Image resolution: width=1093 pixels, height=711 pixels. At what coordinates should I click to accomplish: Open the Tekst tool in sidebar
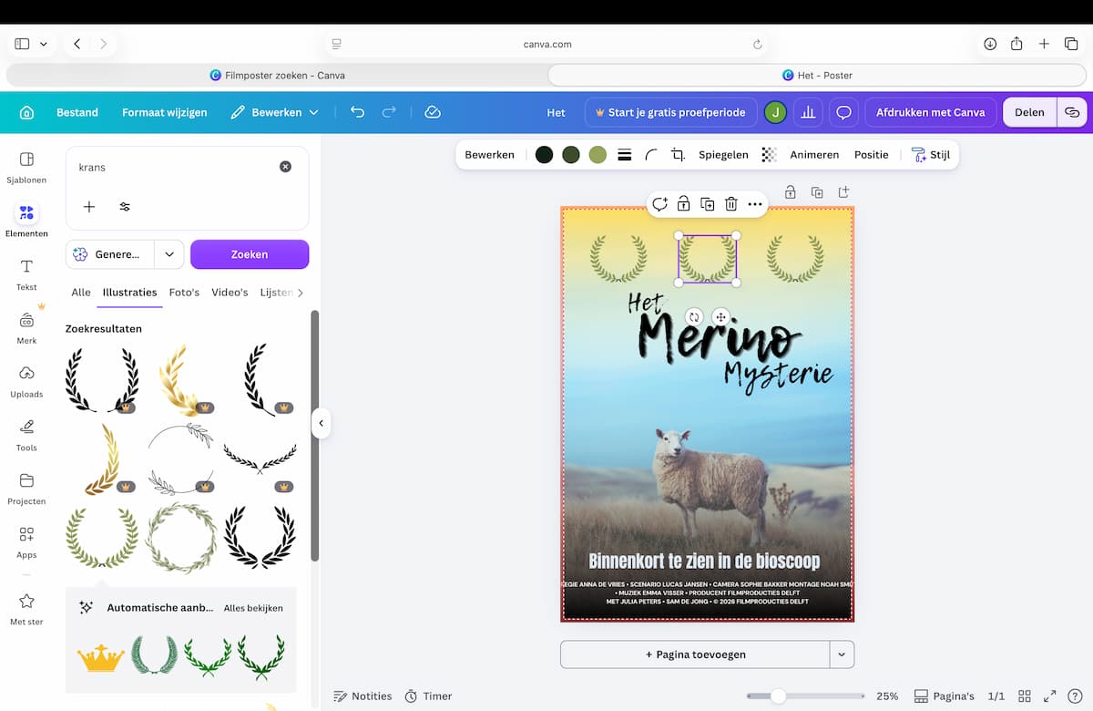26,274
